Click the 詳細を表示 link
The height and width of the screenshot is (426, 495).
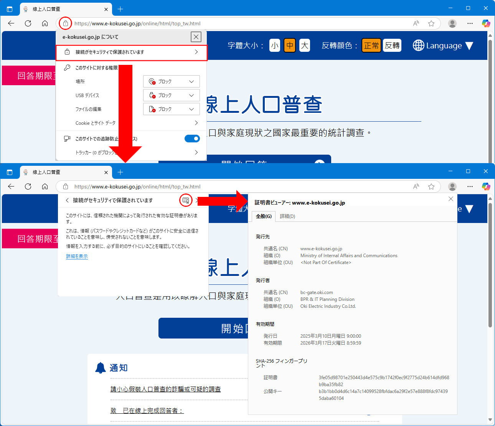(x=77, y=256)
